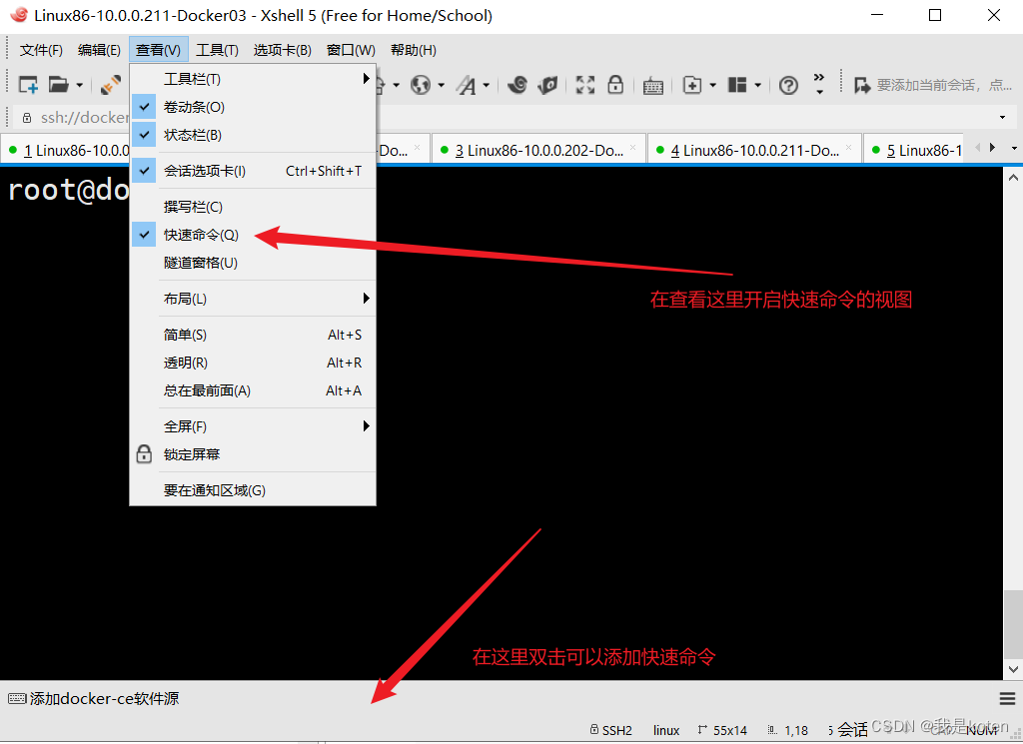Open the font dropdown arrow
Viewport: 1023px width, 744px height.
(x=487, y=86)
